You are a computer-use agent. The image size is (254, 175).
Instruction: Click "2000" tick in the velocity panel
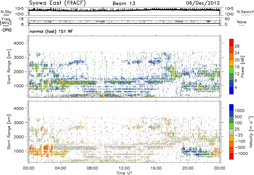pos(18,137)
